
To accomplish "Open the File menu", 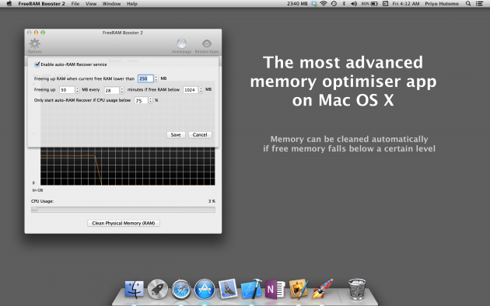I will [x=75, y=4].
